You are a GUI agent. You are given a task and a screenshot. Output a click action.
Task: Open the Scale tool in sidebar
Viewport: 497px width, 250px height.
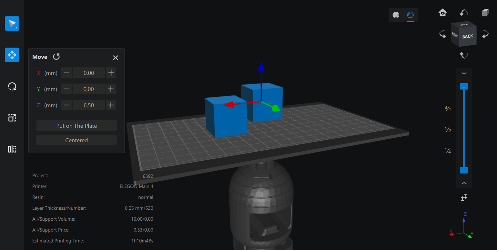(12, 118)
